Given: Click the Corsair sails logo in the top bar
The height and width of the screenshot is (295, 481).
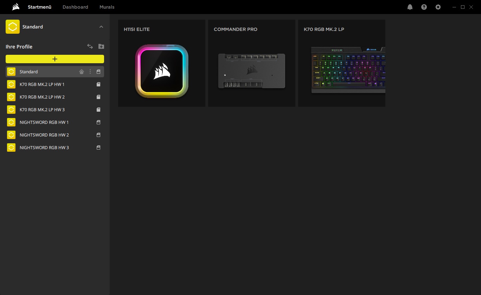Looking at the screenshot, I should pos(15,7).
